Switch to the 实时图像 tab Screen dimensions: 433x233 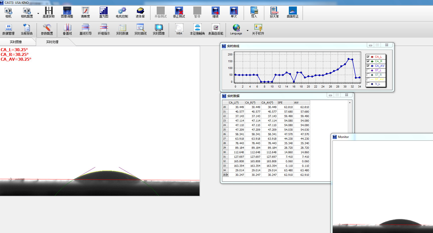pos(16,42)
